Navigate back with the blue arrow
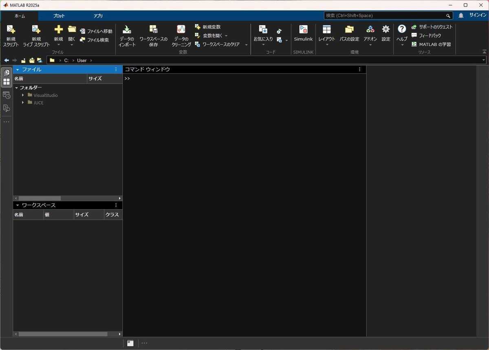The image size is (489, 350). click(7, 60)
